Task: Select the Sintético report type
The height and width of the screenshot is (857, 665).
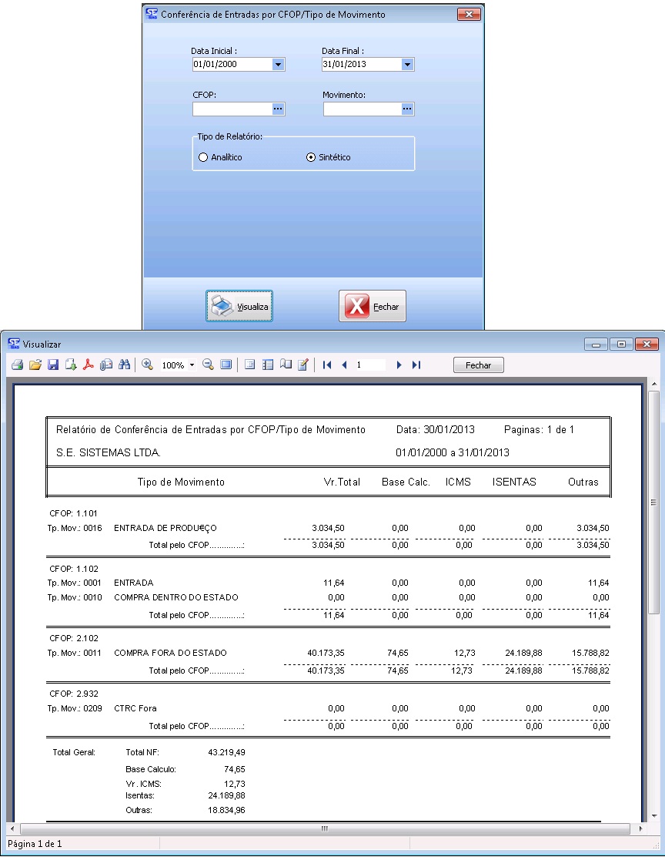Action: (311, 157)
